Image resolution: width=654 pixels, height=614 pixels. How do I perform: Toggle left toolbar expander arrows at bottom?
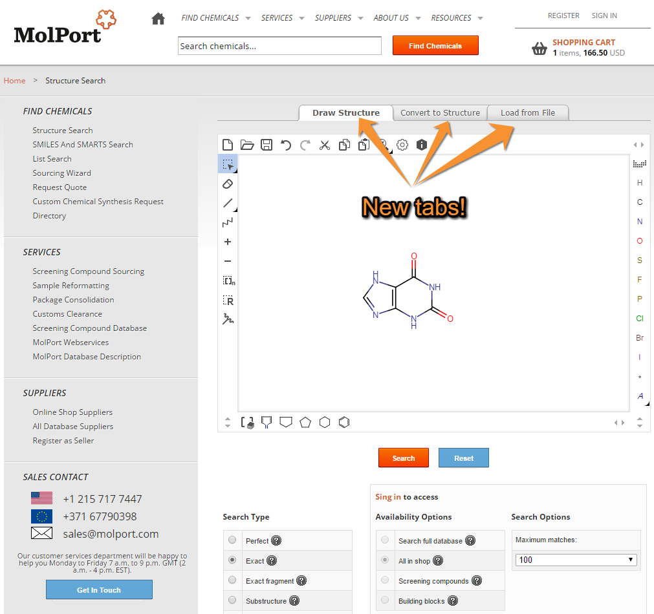tap(227, 422)
